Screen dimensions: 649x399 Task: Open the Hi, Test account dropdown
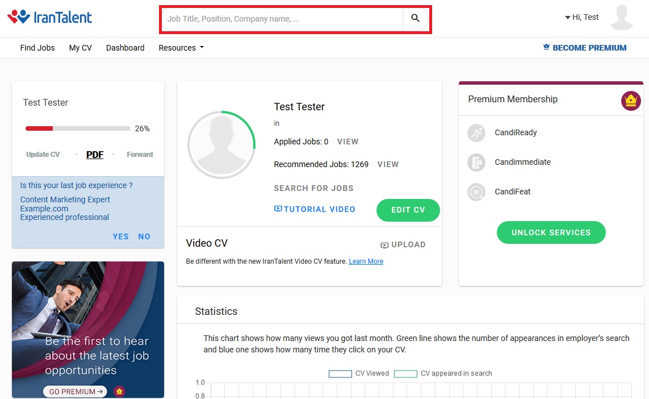tap(582, 18)
